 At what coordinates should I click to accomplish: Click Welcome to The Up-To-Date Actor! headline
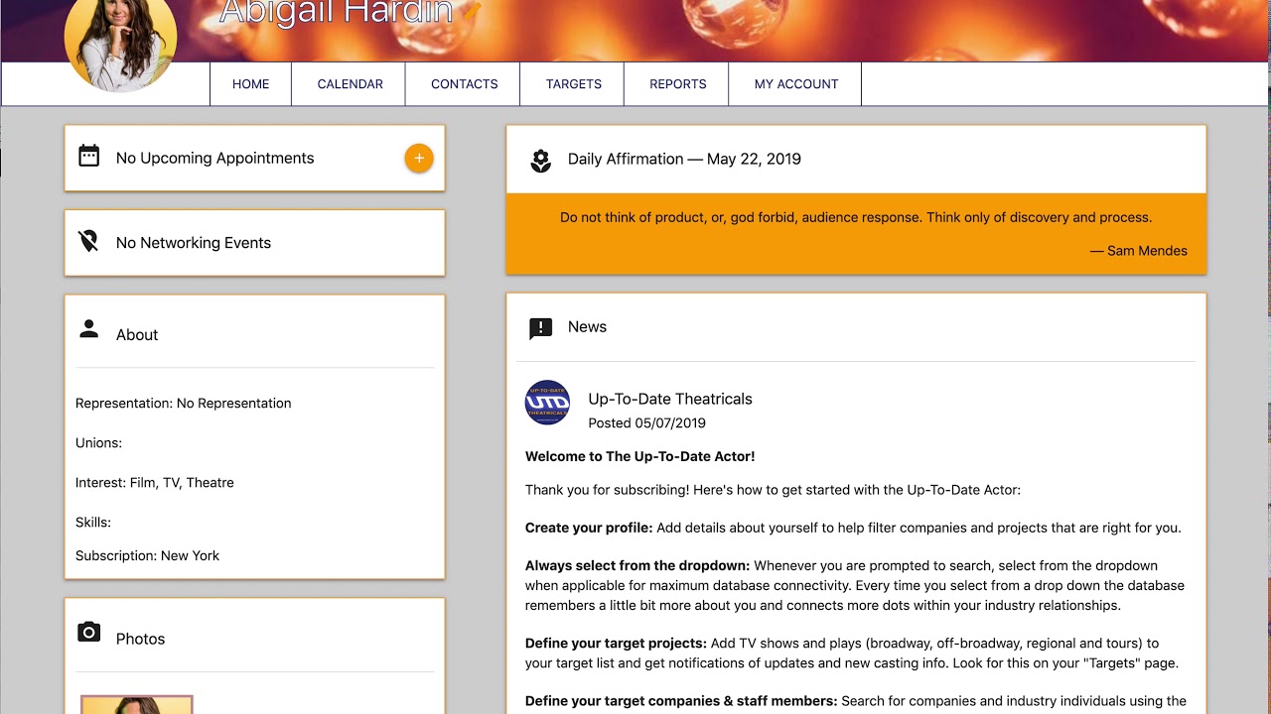pos(640,457)
